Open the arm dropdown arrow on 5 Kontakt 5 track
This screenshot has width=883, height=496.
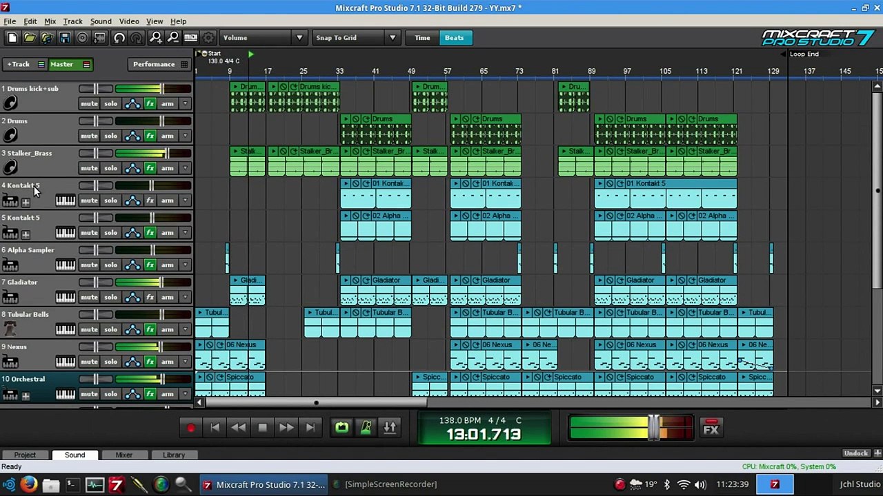click(184, 233)
